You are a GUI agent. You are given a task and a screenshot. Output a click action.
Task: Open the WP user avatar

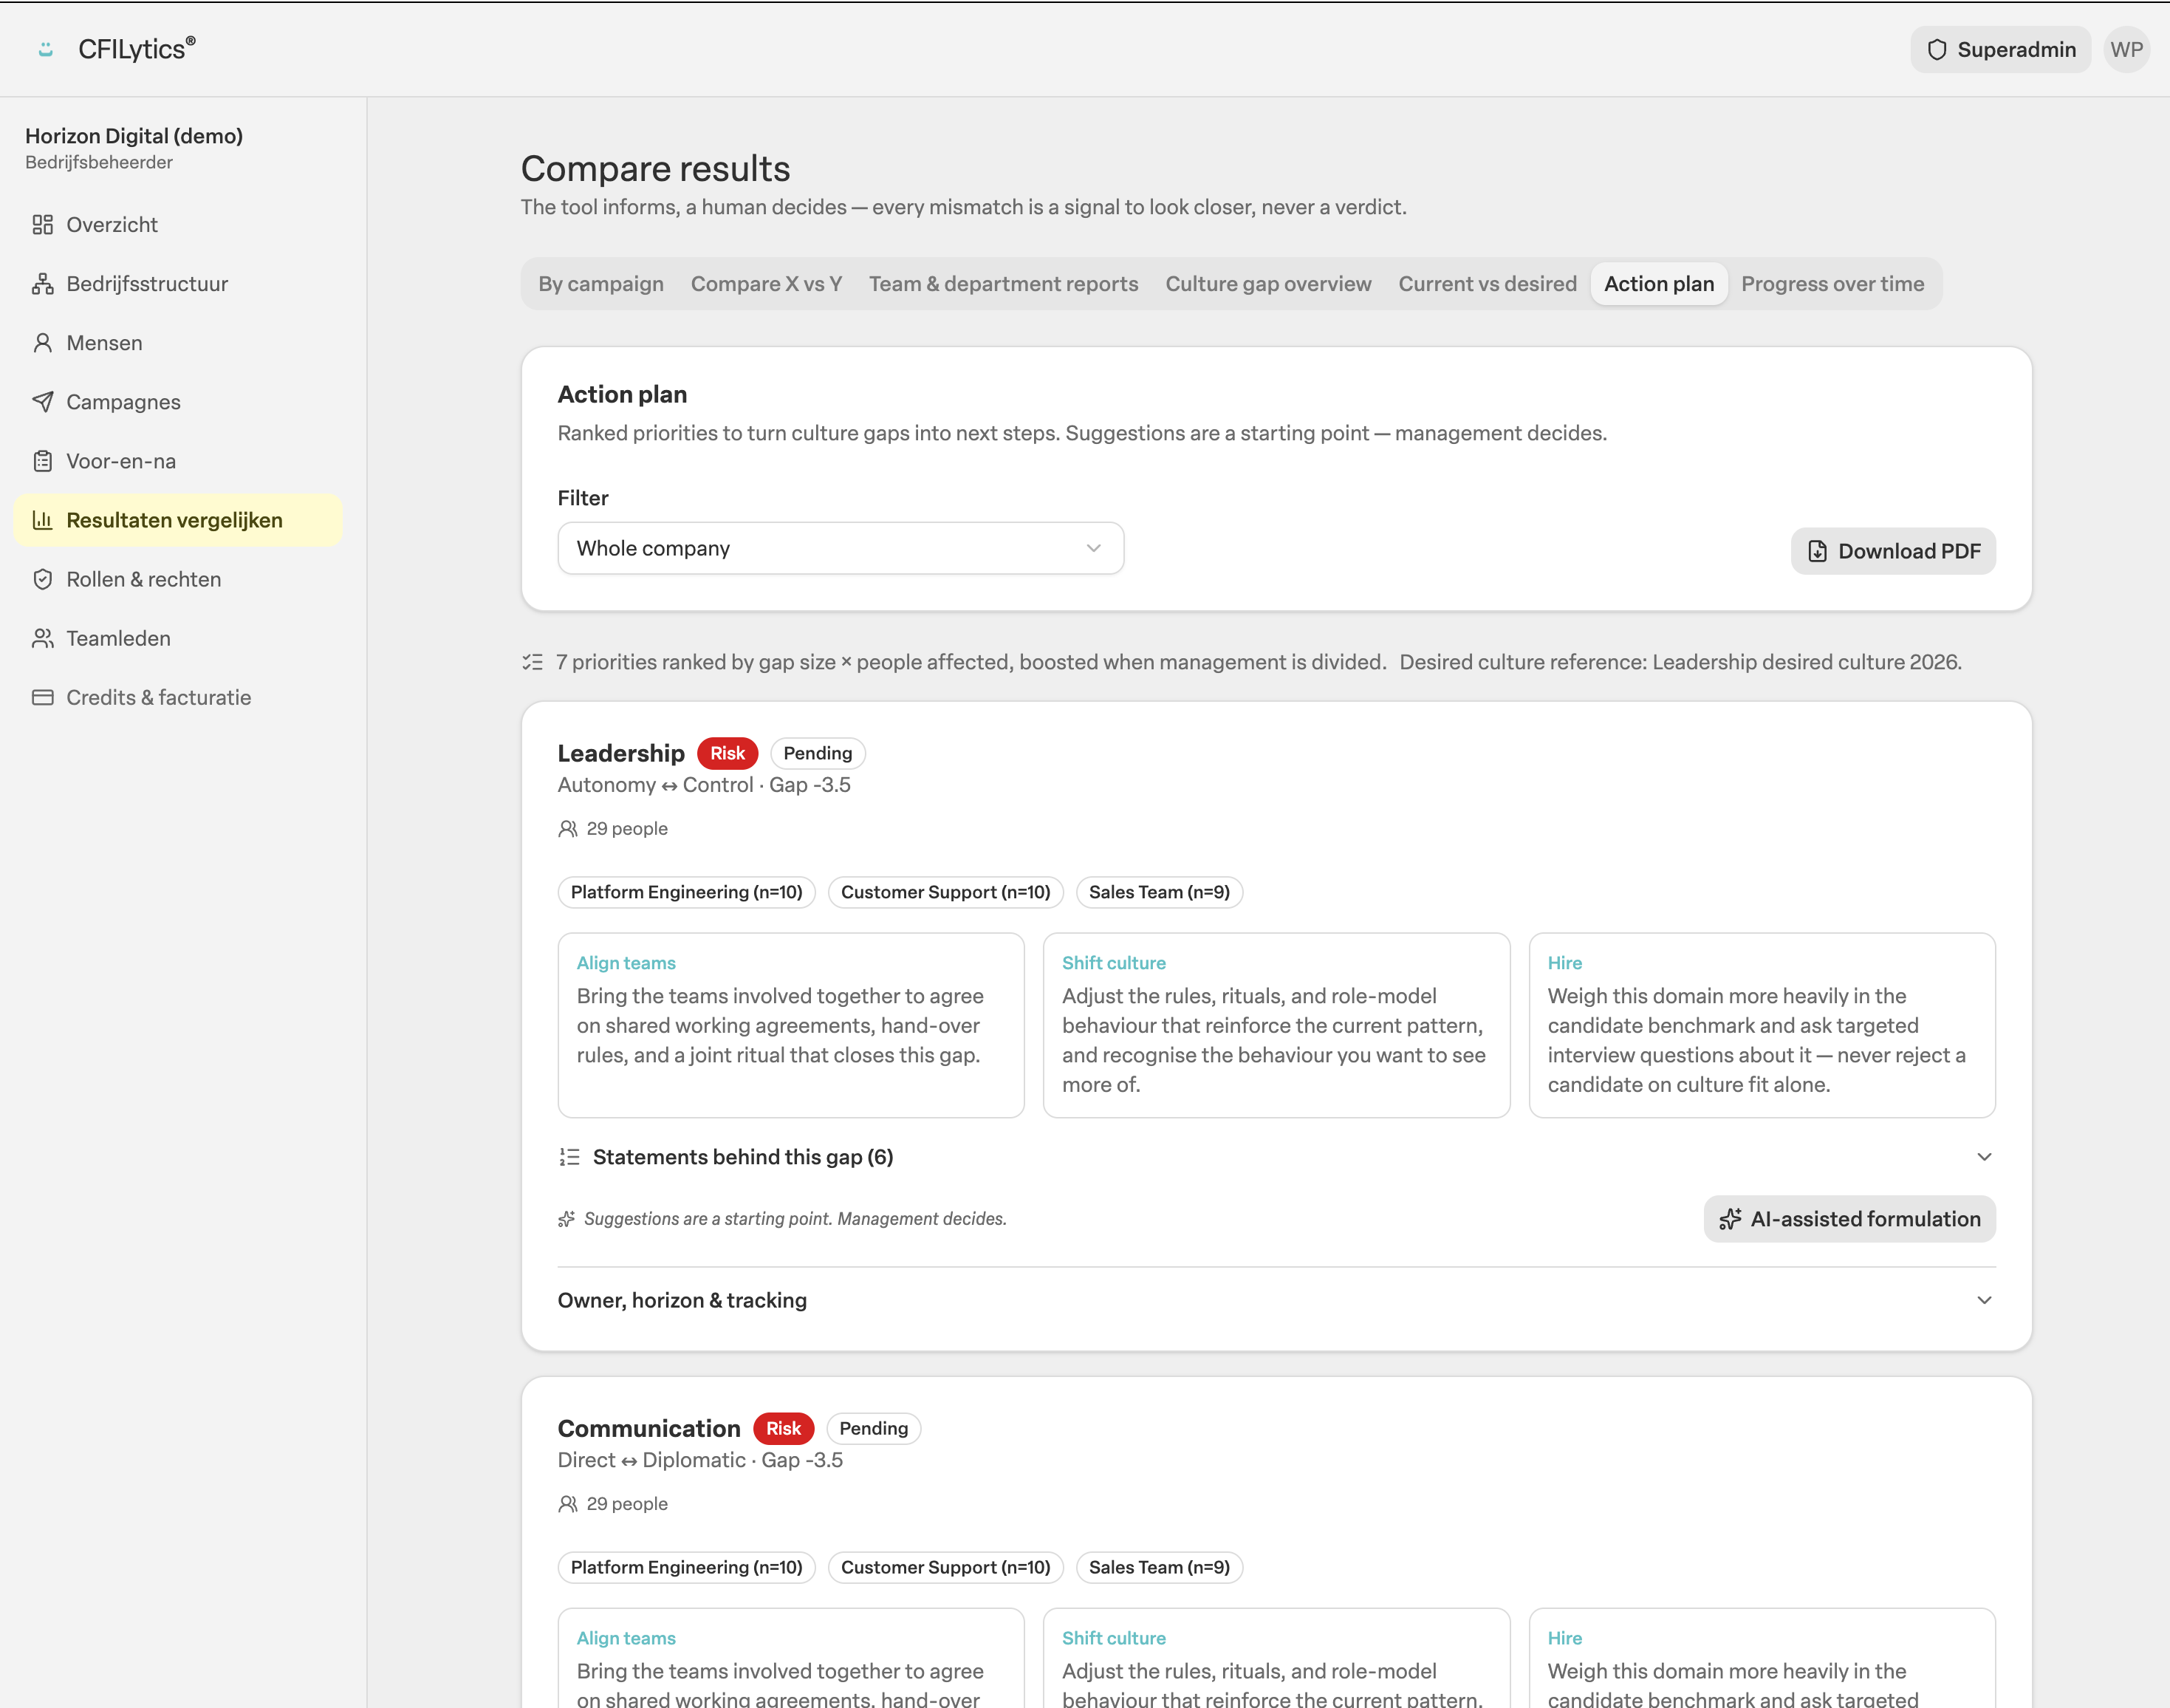point(2126,49)
